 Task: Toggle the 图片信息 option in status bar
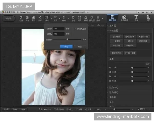[59, 109]
